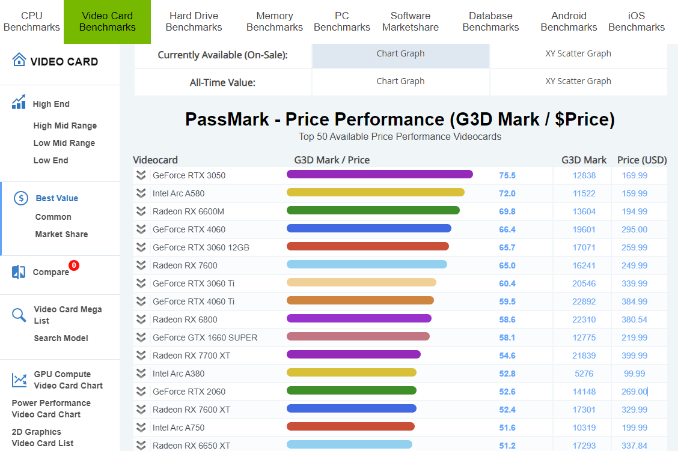
Task: Click the yellow Intel Arc A580 bar
Action: click(375, 192)
